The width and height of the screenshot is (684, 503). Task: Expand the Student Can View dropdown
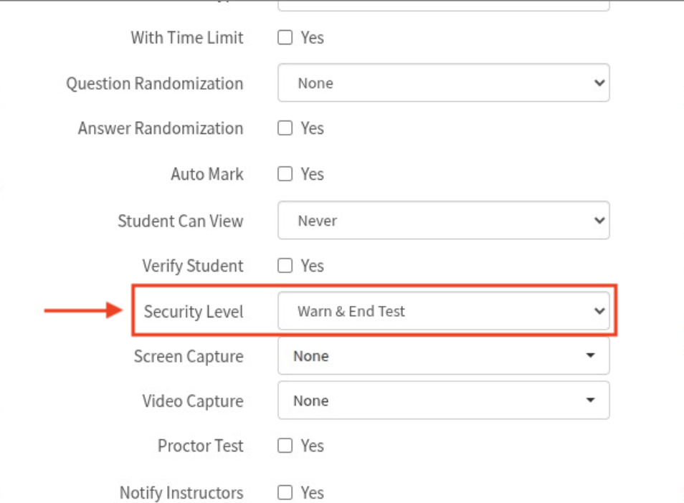coord(443,221)
